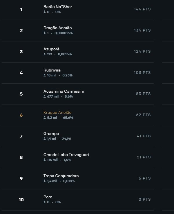This screenshot has width=174, height=214.
Task: Select the highlighted Krugue Ancião rank
Action: tap(57, 112)
